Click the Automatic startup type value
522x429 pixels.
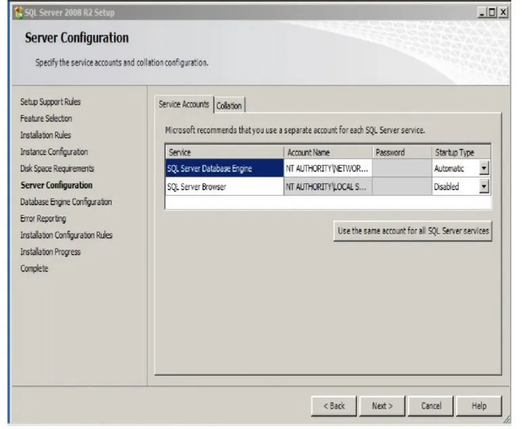click(449, 168)
